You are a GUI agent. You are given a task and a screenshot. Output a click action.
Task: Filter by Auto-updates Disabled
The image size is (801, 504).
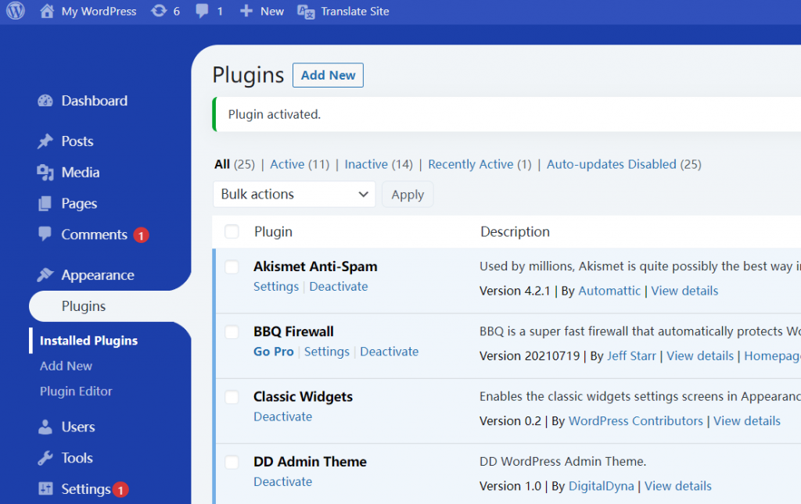pos(612,164)
